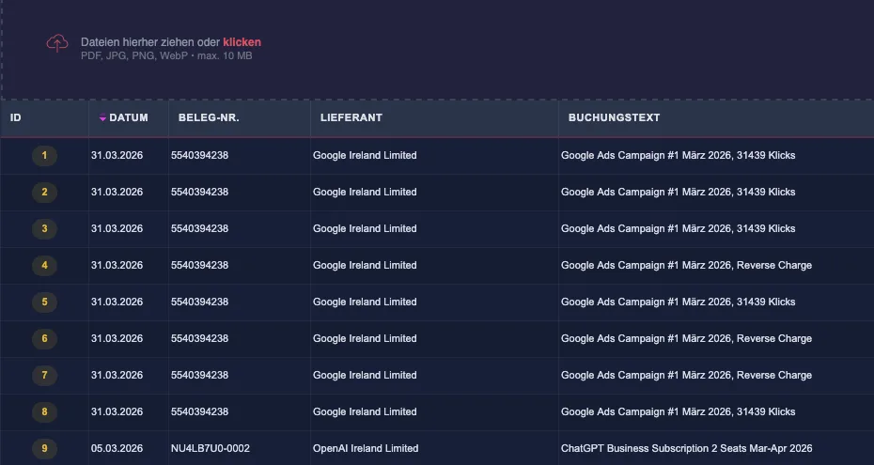Select the ID badge number 8
The image size is (874, 465).
[44, 412]
